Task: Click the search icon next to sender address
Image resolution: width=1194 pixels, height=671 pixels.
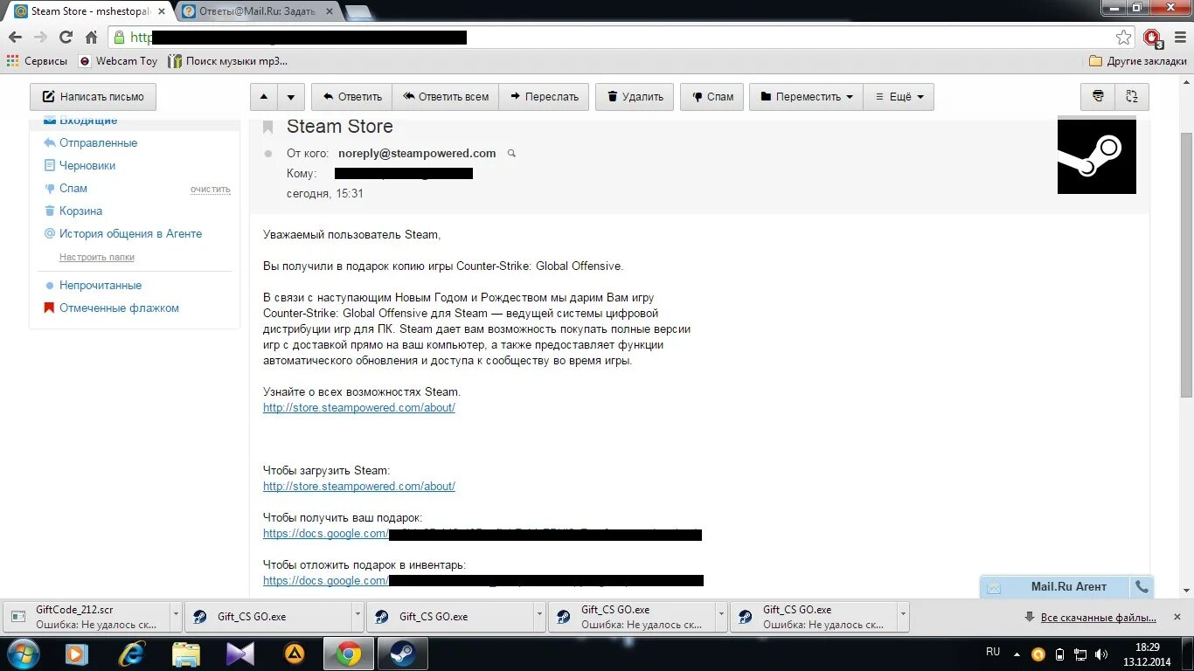Action: 512,154
